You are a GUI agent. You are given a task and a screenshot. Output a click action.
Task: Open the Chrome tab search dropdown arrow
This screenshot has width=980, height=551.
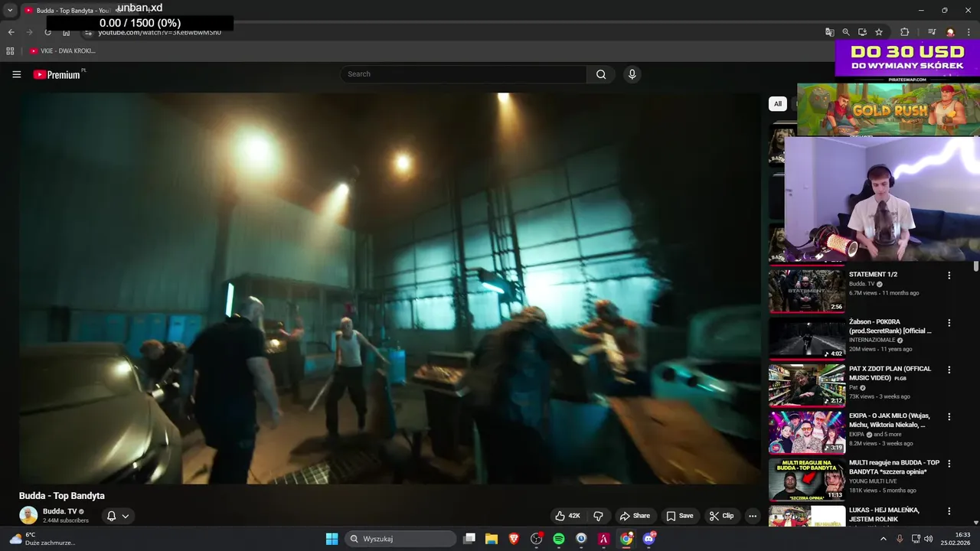coord(10,10)
